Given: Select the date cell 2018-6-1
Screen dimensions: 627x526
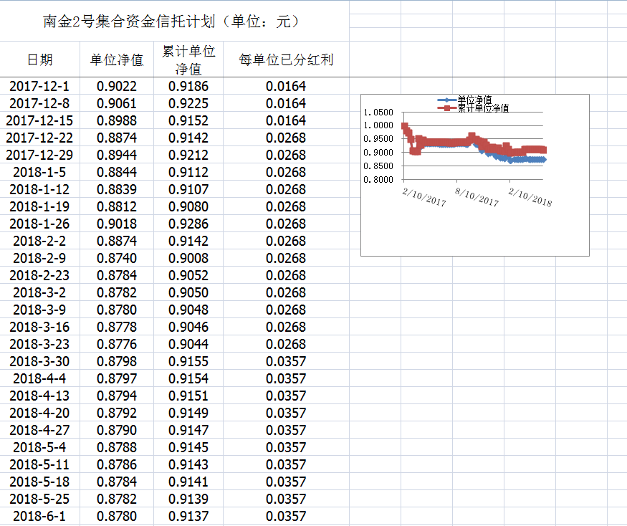Looking at the screenshot, I should click(39, 516).
